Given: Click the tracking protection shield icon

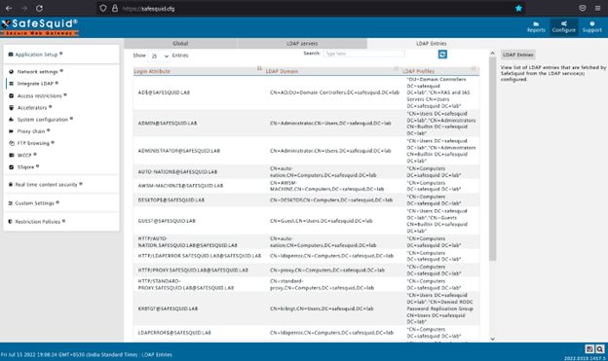Looking at the screenshot, I should (102, 8).
